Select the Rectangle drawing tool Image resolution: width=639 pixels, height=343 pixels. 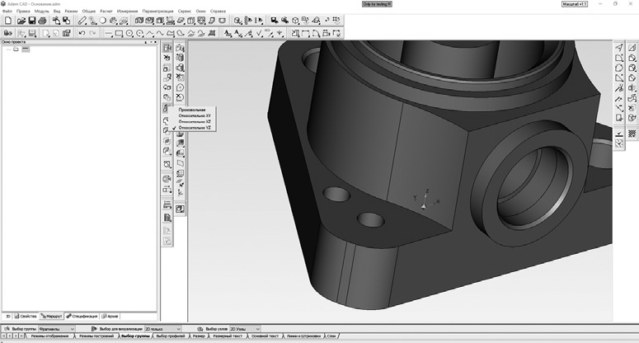pos(120,33)
